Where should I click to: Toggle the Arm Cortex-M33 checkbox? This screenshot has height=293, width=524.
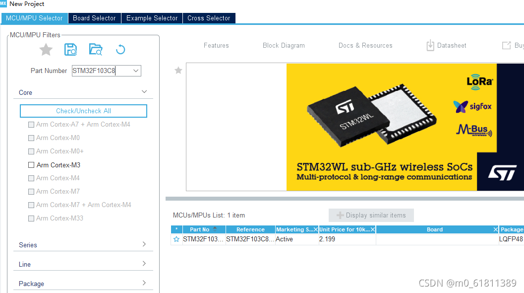pos(31,219)
